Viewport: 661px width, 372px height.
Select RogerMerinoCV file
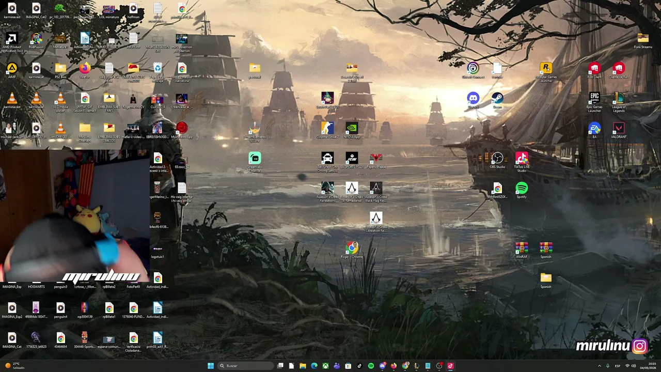tap(133, 100)
